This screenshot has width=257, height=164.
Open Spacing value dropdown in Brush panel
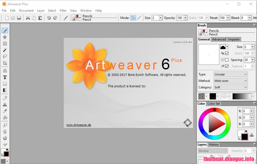coord(253,60)
